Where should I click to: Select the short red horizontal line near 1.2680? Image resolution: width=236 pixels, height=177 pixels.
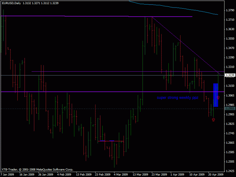click(111, 141)
